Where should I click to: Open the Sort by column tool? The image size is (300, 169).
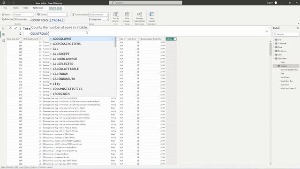[x=116, y=17]
